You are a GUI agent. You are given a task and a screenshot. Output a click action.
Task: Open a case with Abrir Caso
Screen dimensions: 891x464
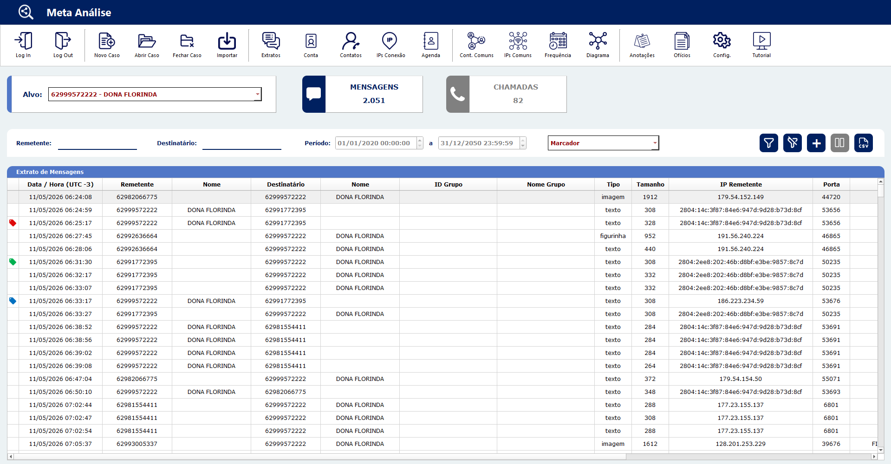[147, 45]
